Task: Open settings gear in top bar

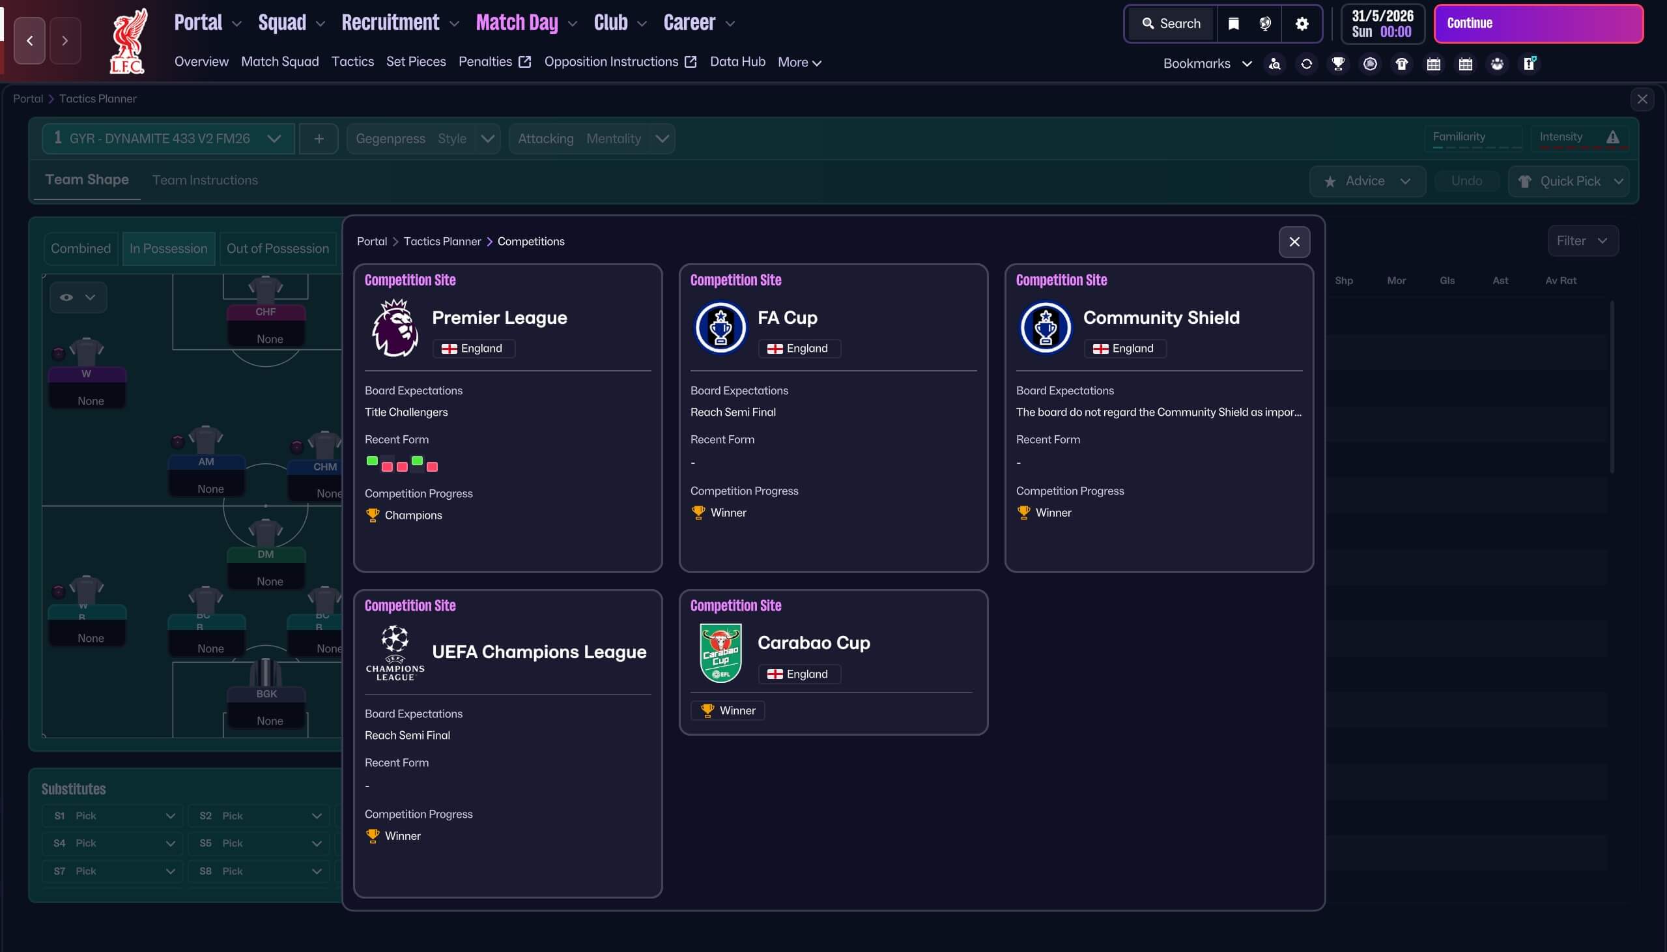Action: [1302, 23]
